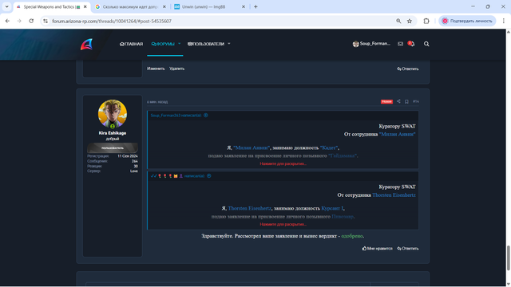The image size is (511, 287).
Task: Bookmark this page with the star
Action: point(410,21)
